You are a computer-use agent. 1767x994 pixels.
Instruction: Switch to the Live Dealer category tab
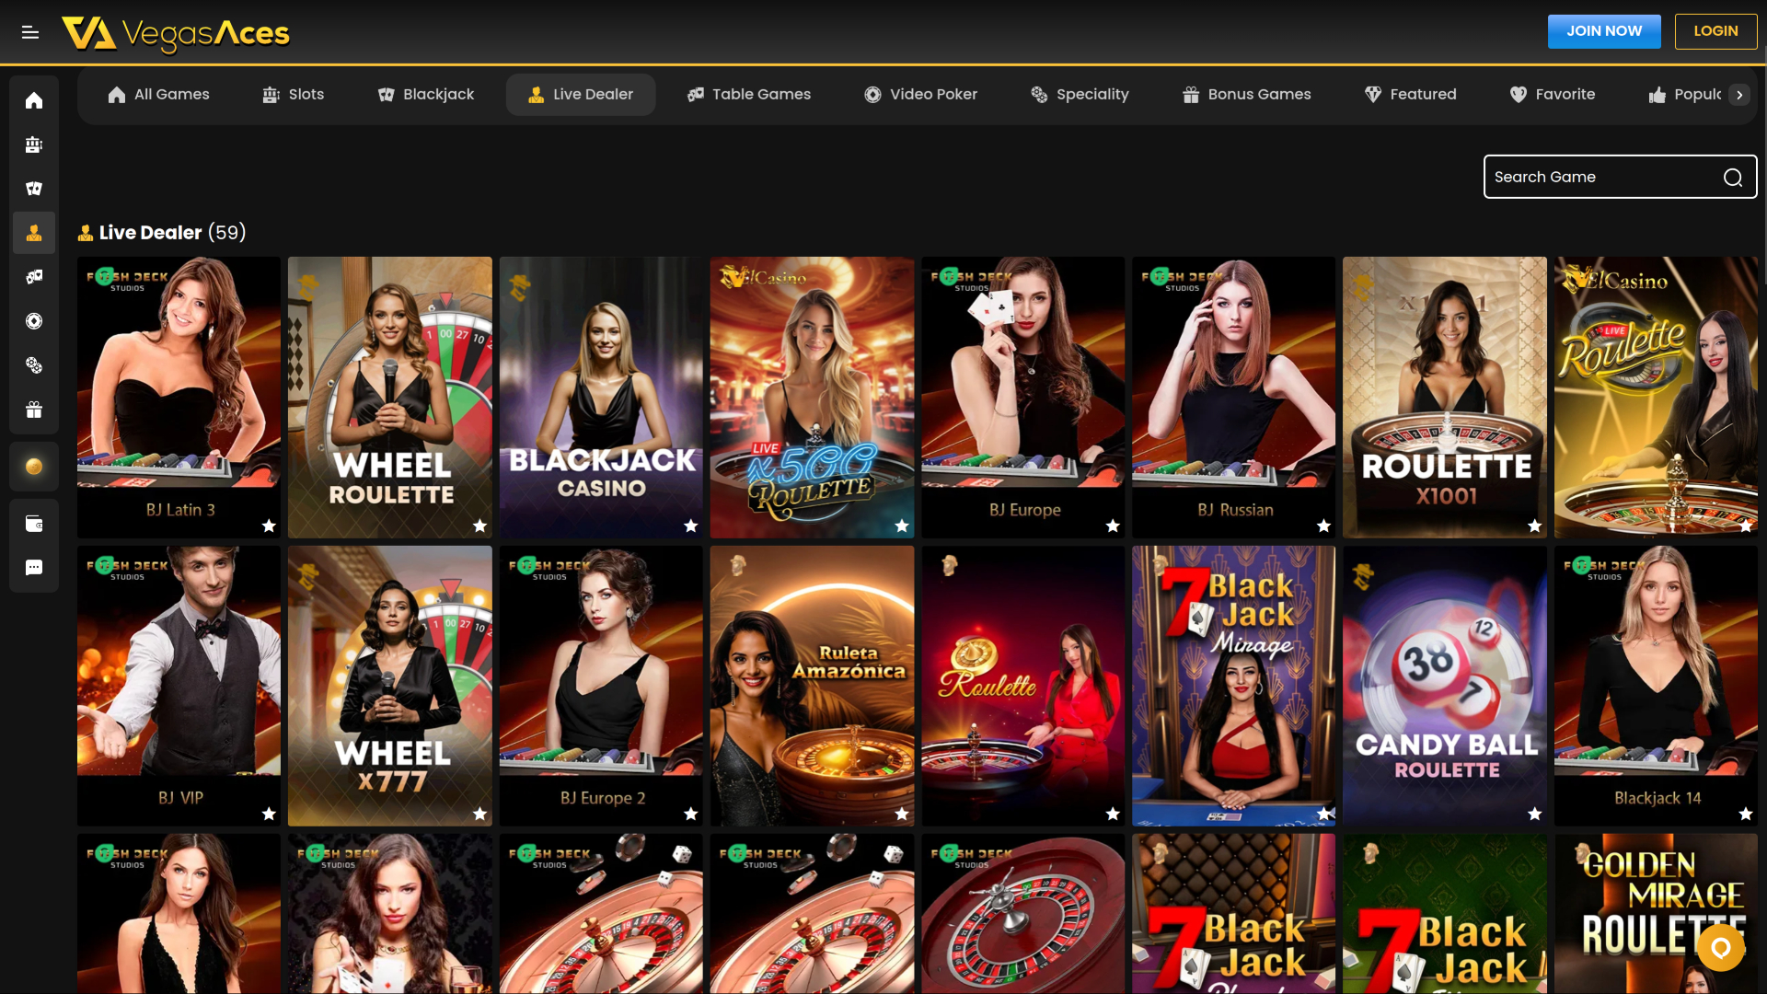click(581, 94)
